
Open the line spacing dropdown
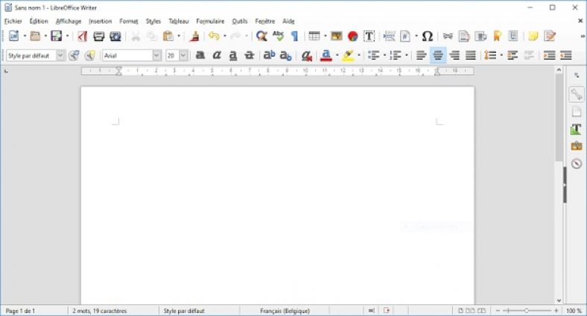[501, 55]
